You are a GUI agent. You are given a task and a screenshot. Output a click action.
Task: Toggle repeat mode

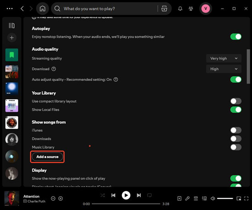(x=149, y=195)
